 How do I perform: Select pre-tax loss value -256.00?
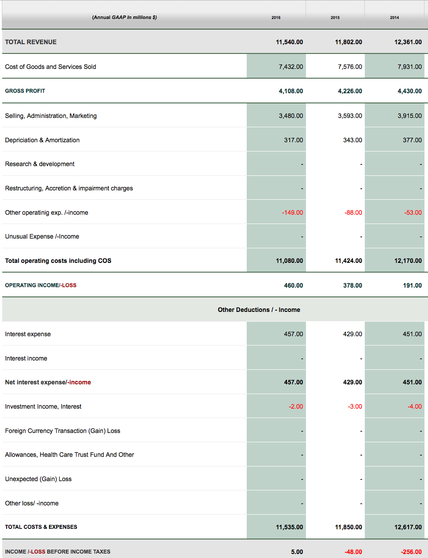point(411,552)
